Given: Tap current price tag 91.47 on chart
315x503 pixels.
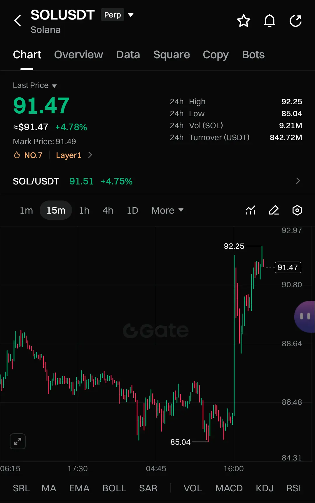Looking at the screenshot, I should (288, 267).
